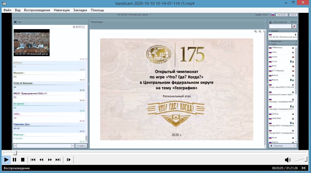Open the Подключен status dropdown
This screenshot has height=173, width=311.
[x=283, y=146]
